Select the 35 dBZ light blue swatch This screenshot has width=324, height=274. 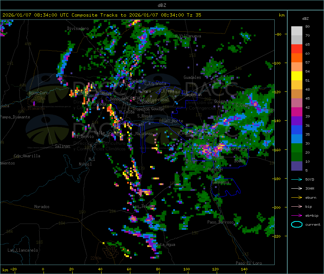(297, 139)
